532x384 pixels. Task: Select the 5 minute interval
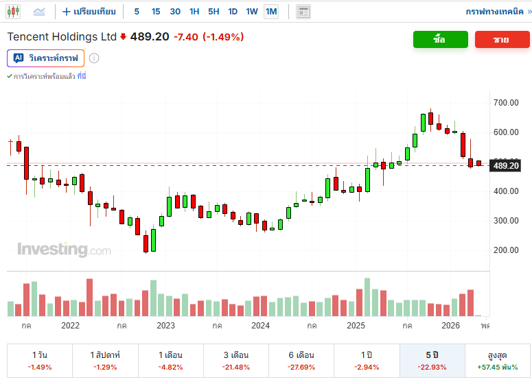click(x=137, y=12)
